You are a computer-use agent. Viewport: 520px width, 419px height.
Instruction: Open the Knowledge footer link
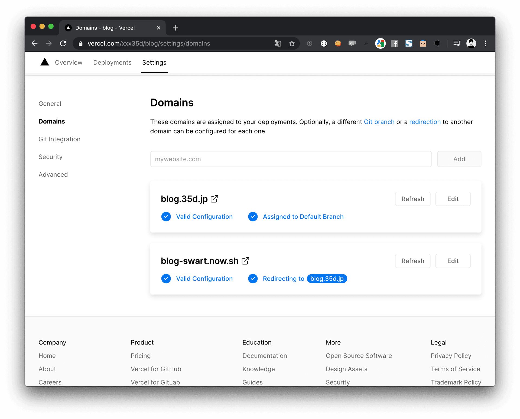[x=259, y=369]
